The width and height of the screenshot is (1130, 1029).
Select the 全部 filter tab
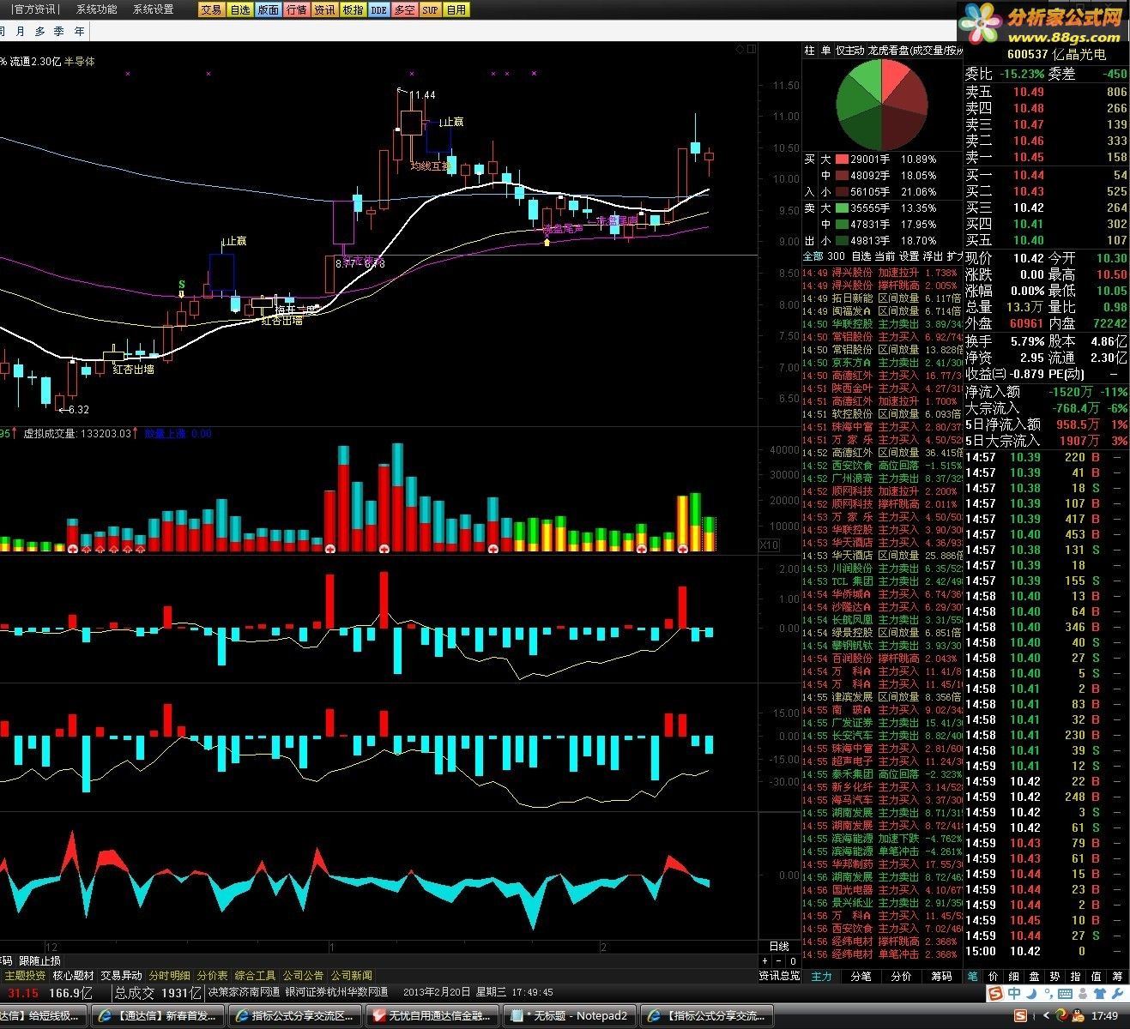click(813, 256)
